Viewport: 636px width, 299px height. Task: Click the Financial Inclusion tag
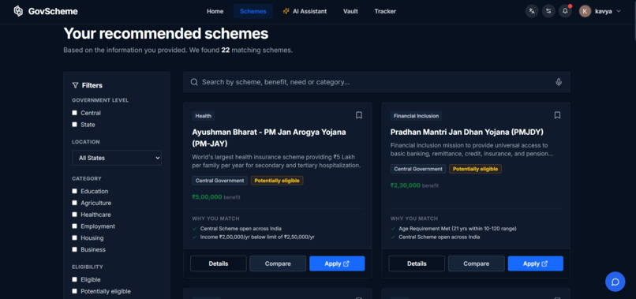point(416,116)
